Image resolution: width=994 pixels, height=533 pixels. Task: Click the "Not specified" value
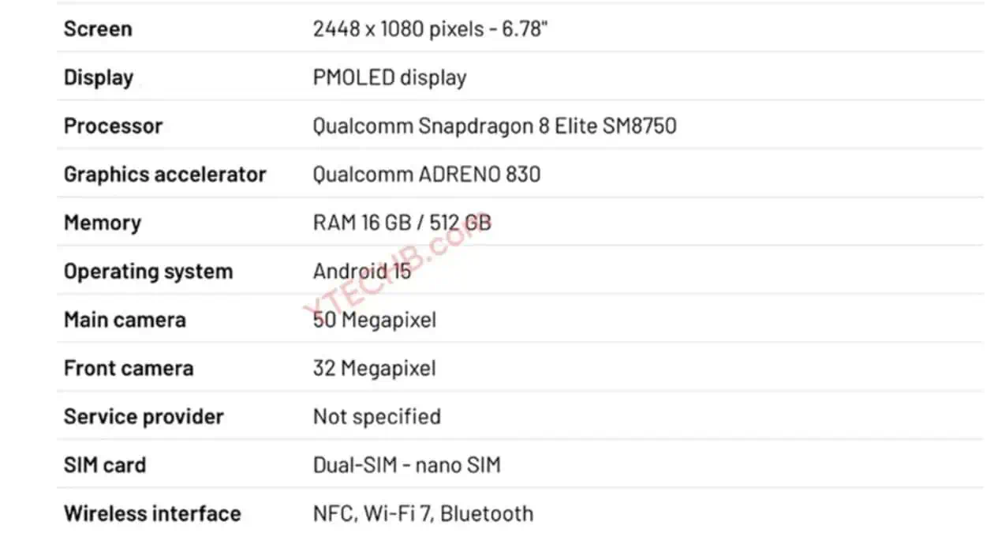coord(377,416)
